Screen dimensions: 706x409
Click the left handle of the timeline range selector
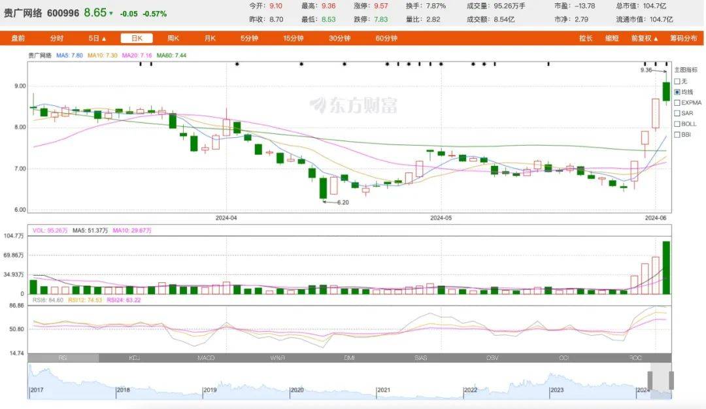tap(651, 380)
